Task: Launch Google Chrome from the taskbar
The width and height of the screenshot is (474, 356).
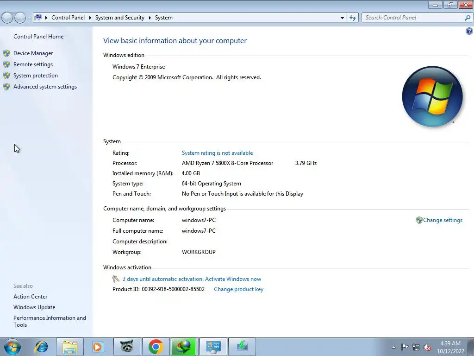Action: (x=156, y=347)
